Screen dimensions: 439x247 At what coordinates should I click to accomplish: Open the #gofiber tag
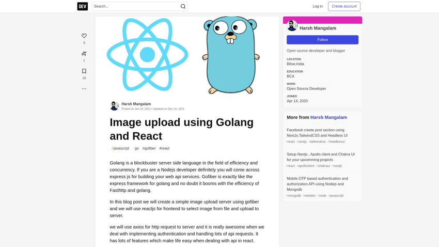tap(149, 148)
